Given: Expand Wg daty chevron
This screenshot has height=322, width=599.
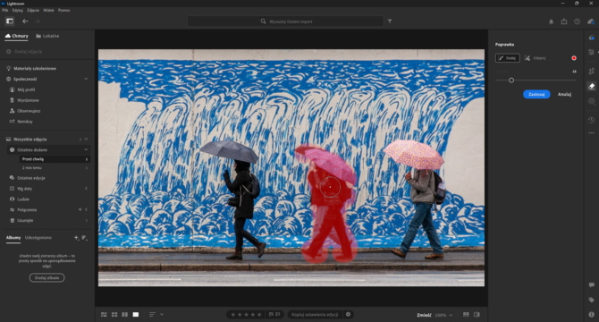Looking at the screenshot, I should click(x=86, y=189).
